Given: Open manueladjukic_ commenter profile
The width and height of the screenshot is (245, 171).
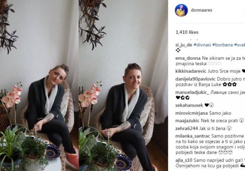Looking at the screenshot, I should click(192, 93).
